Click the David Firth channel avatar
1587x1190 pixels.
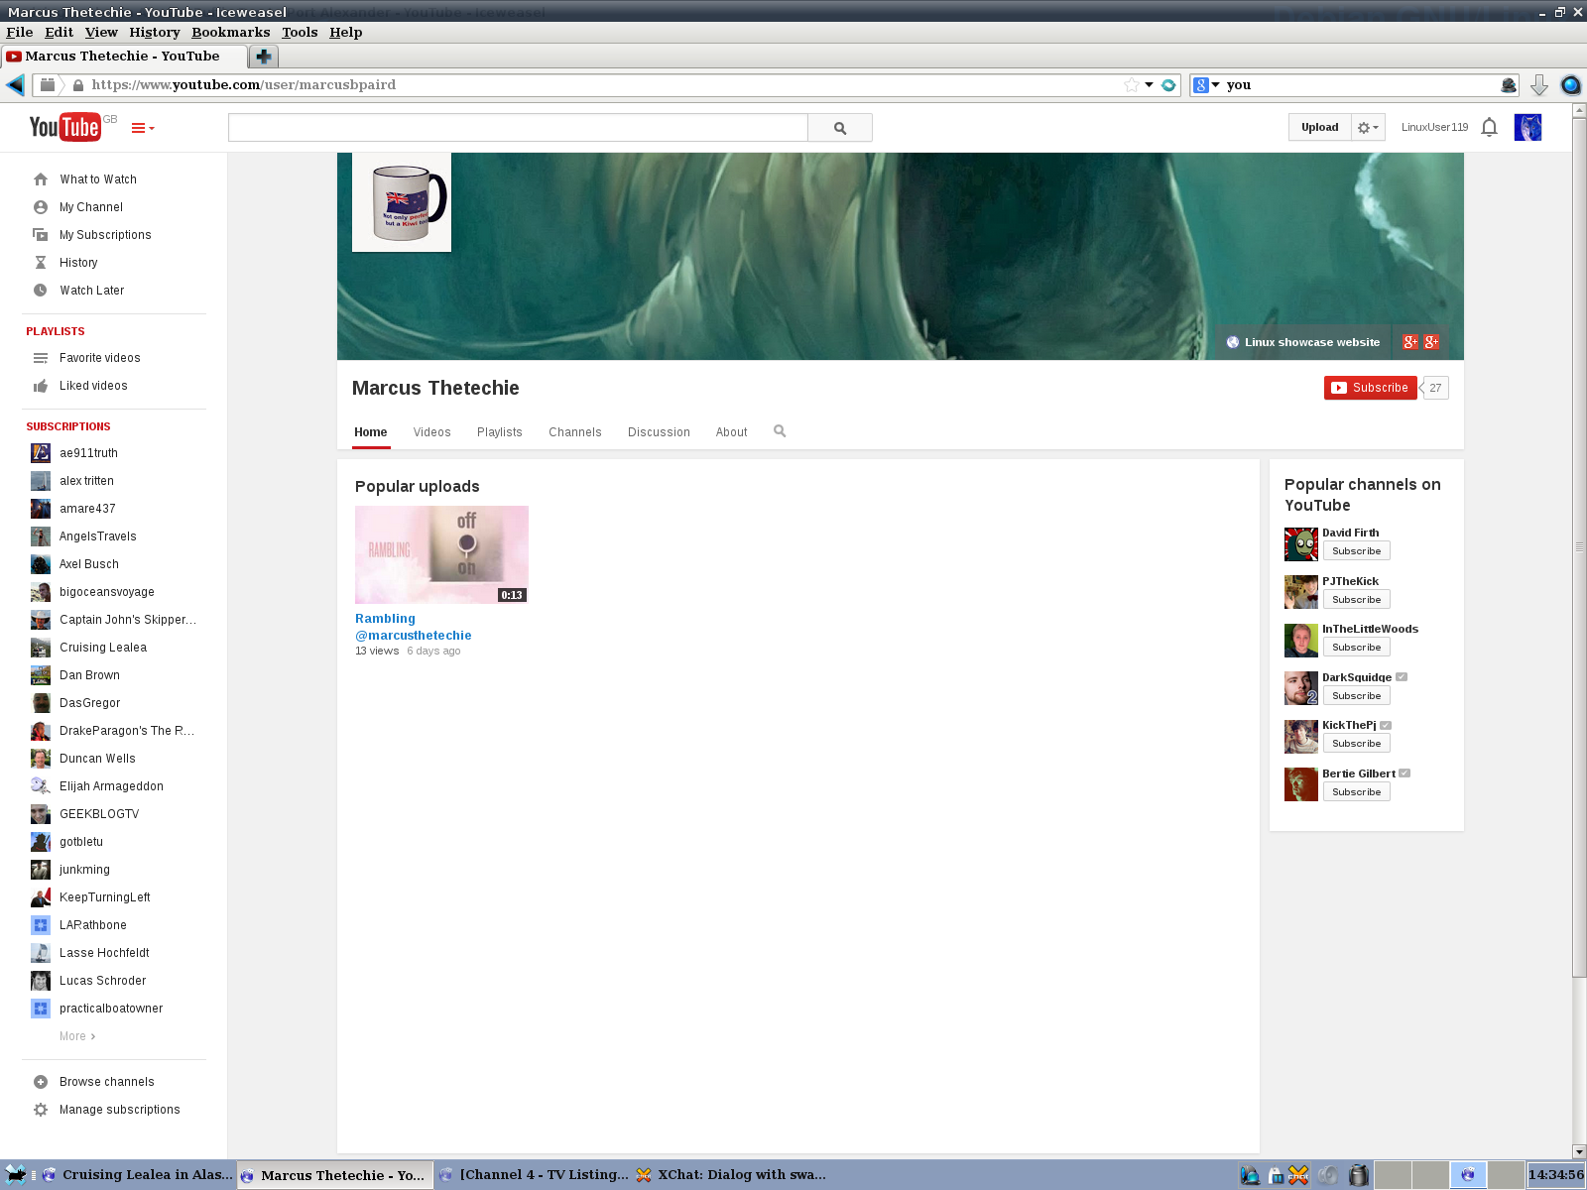tap(1301, 544)
